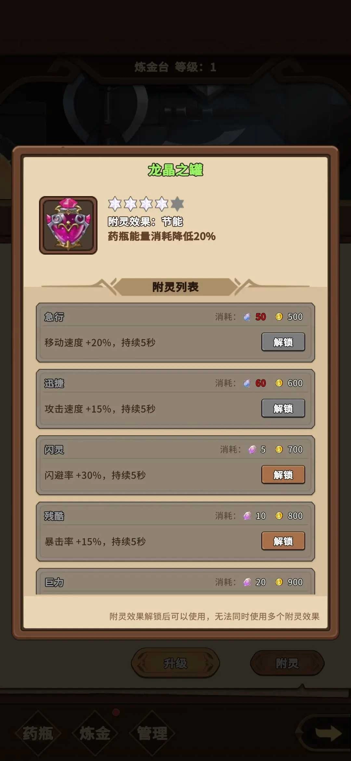Click the gold coin icon next to 900

[x=279, y=582]
